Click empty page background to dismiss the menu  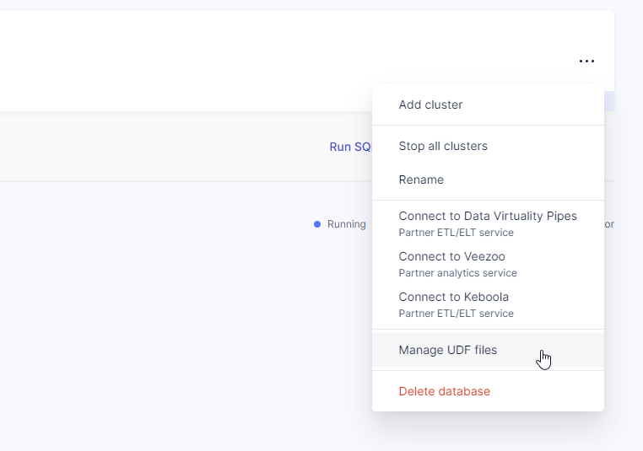point(169,337)
